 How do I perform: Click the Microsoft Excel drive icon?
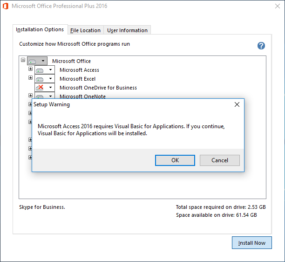[40, 79]
